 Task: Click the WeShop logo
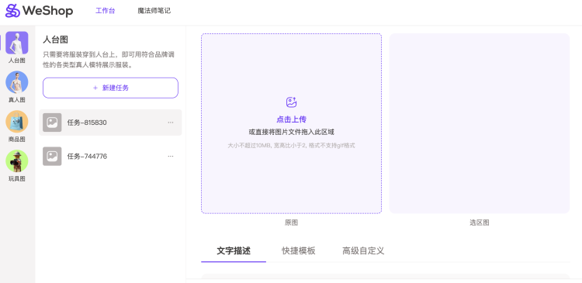39,11
